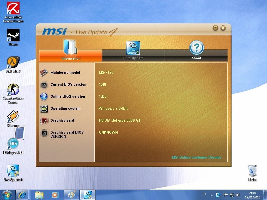Minimize the MSI Live Update window
267x200 pixels.
tap(216, 28)
